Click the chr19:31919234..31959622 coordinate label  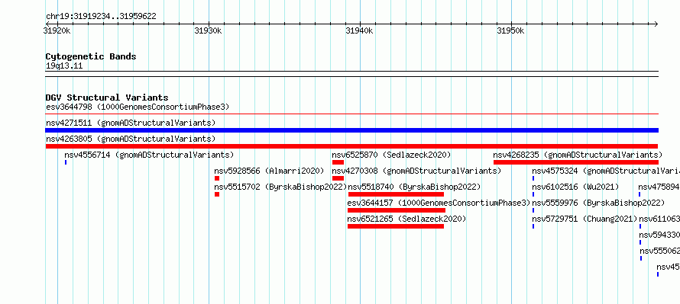coord(101,17)
